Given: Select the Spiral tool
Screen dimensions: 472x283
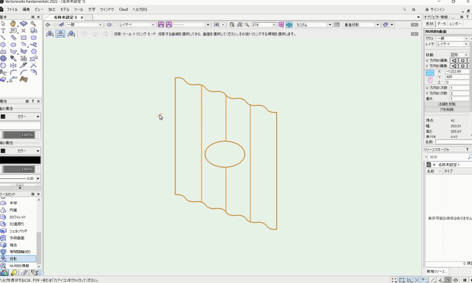Looking at the screenshot, I should coord(3,58).
